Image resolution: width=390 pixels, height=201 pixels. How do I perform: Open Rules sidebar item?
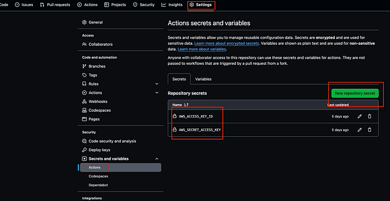pyautogui.click(x=94, y=84)
